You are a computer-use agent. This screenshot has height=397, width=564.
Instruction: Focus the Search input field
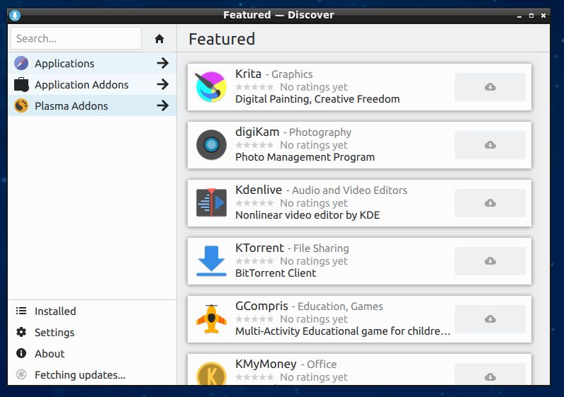pos(77,38)
